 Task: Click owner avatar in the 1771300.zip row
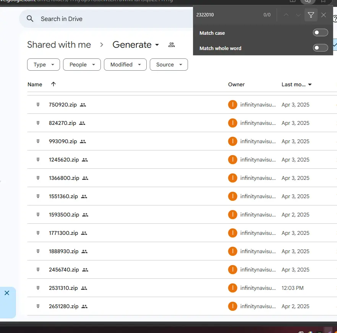(x=233, y=233)
